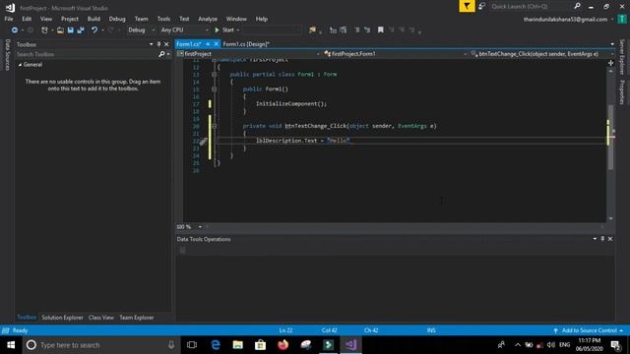630x354 pixels.
Task: Open Microsoft Edge from the taskbar
Action: [x=216, y=345]
